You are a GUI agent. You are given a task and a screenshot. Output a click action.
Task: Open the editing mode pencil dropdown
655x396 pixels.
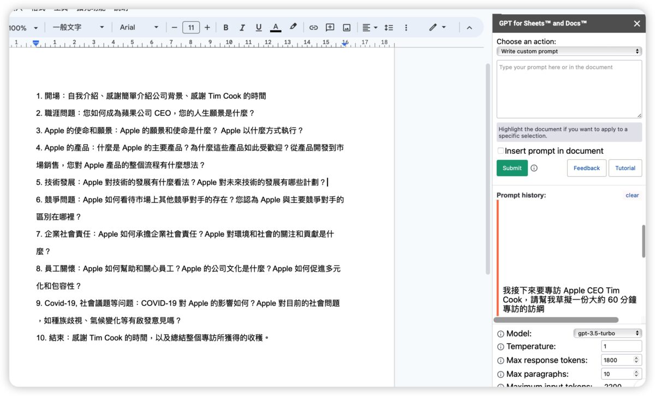pos(437,27)
